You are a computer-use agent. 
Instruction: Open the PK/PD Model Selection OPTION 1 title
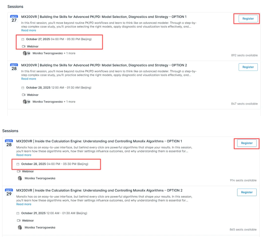(x=104, y=17)
